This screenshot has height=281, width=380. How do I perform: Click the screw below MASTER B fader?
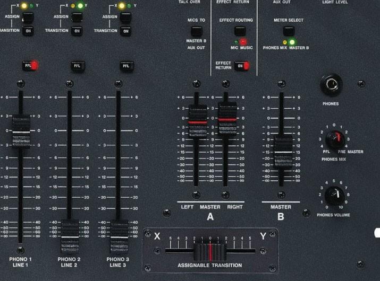point(281,195)
